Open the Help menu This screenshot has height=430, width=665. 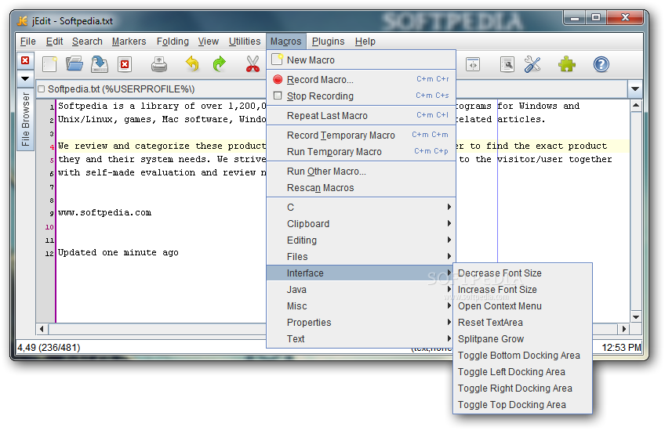365,42
